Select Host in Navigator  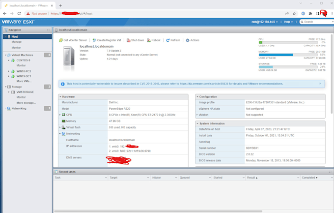pos(28,36)
